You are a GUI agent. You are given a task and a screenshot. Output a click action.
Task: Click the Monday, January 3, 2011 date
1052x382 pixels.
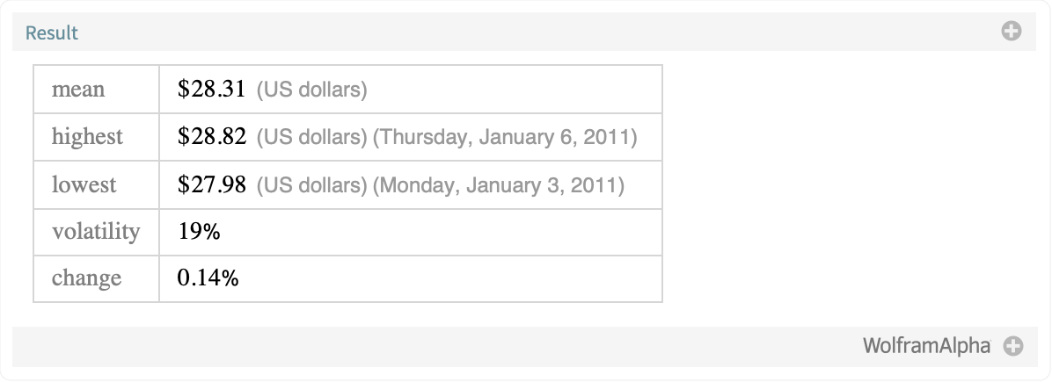pyautogui.click(x=499, y=185)
